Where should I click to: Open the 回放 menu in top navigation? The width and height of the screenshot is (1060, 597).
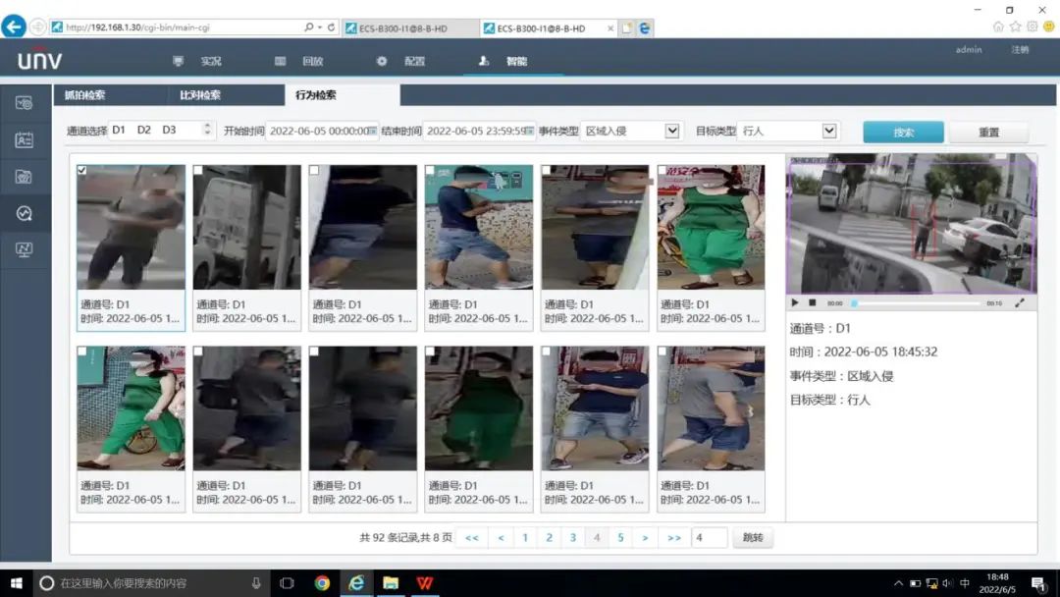(312, 61)
